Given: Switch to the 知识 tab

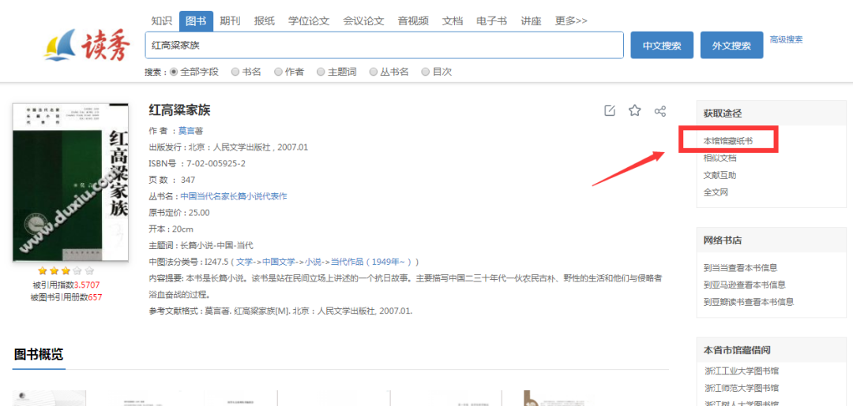Looking at the screenshot, I should pyautogui.click(x=162, y=21).
